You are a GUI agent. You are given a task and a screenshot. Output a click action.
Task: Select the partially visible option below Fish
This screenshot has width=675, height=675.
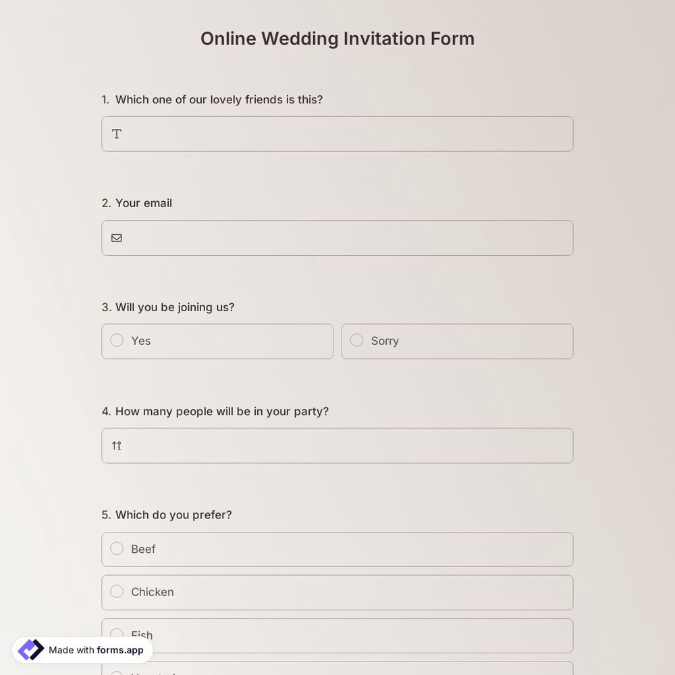pos(337,672)
